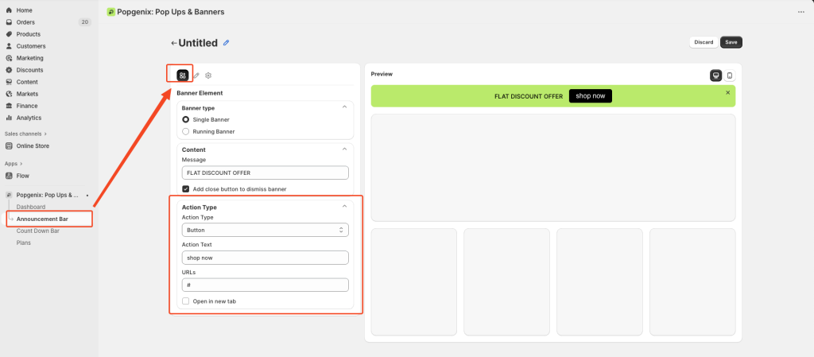Viewport: 814px width, 357px height.
Task: Click the back arrow beside Untitled
Action: click(x=174, y=43)
